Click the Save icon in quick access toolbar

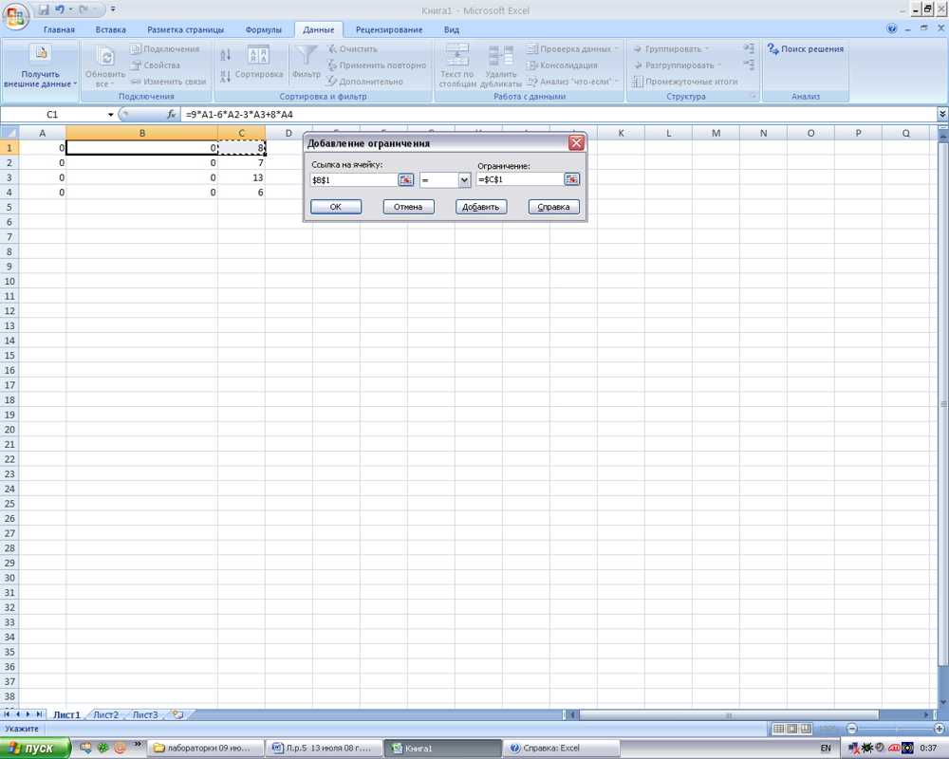[x=43, y=9]
